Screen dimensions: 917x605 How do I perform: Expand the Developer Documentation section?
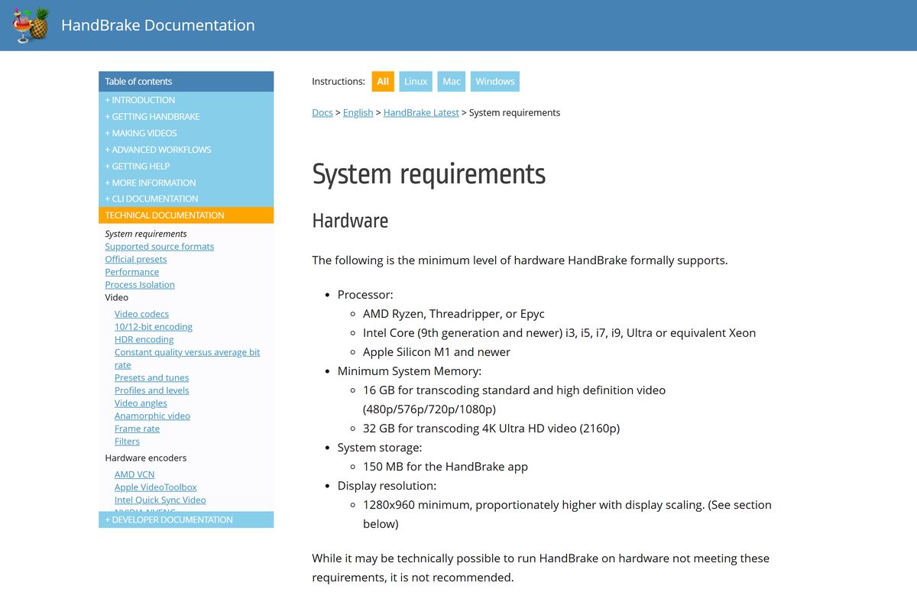click(x=186, y=519)
